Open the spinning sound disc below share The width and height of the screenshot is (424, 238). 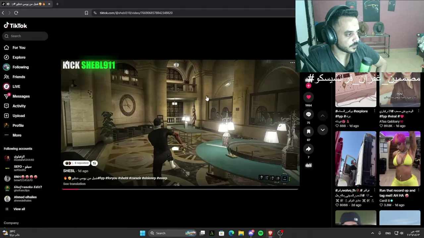tap(308, 165)
